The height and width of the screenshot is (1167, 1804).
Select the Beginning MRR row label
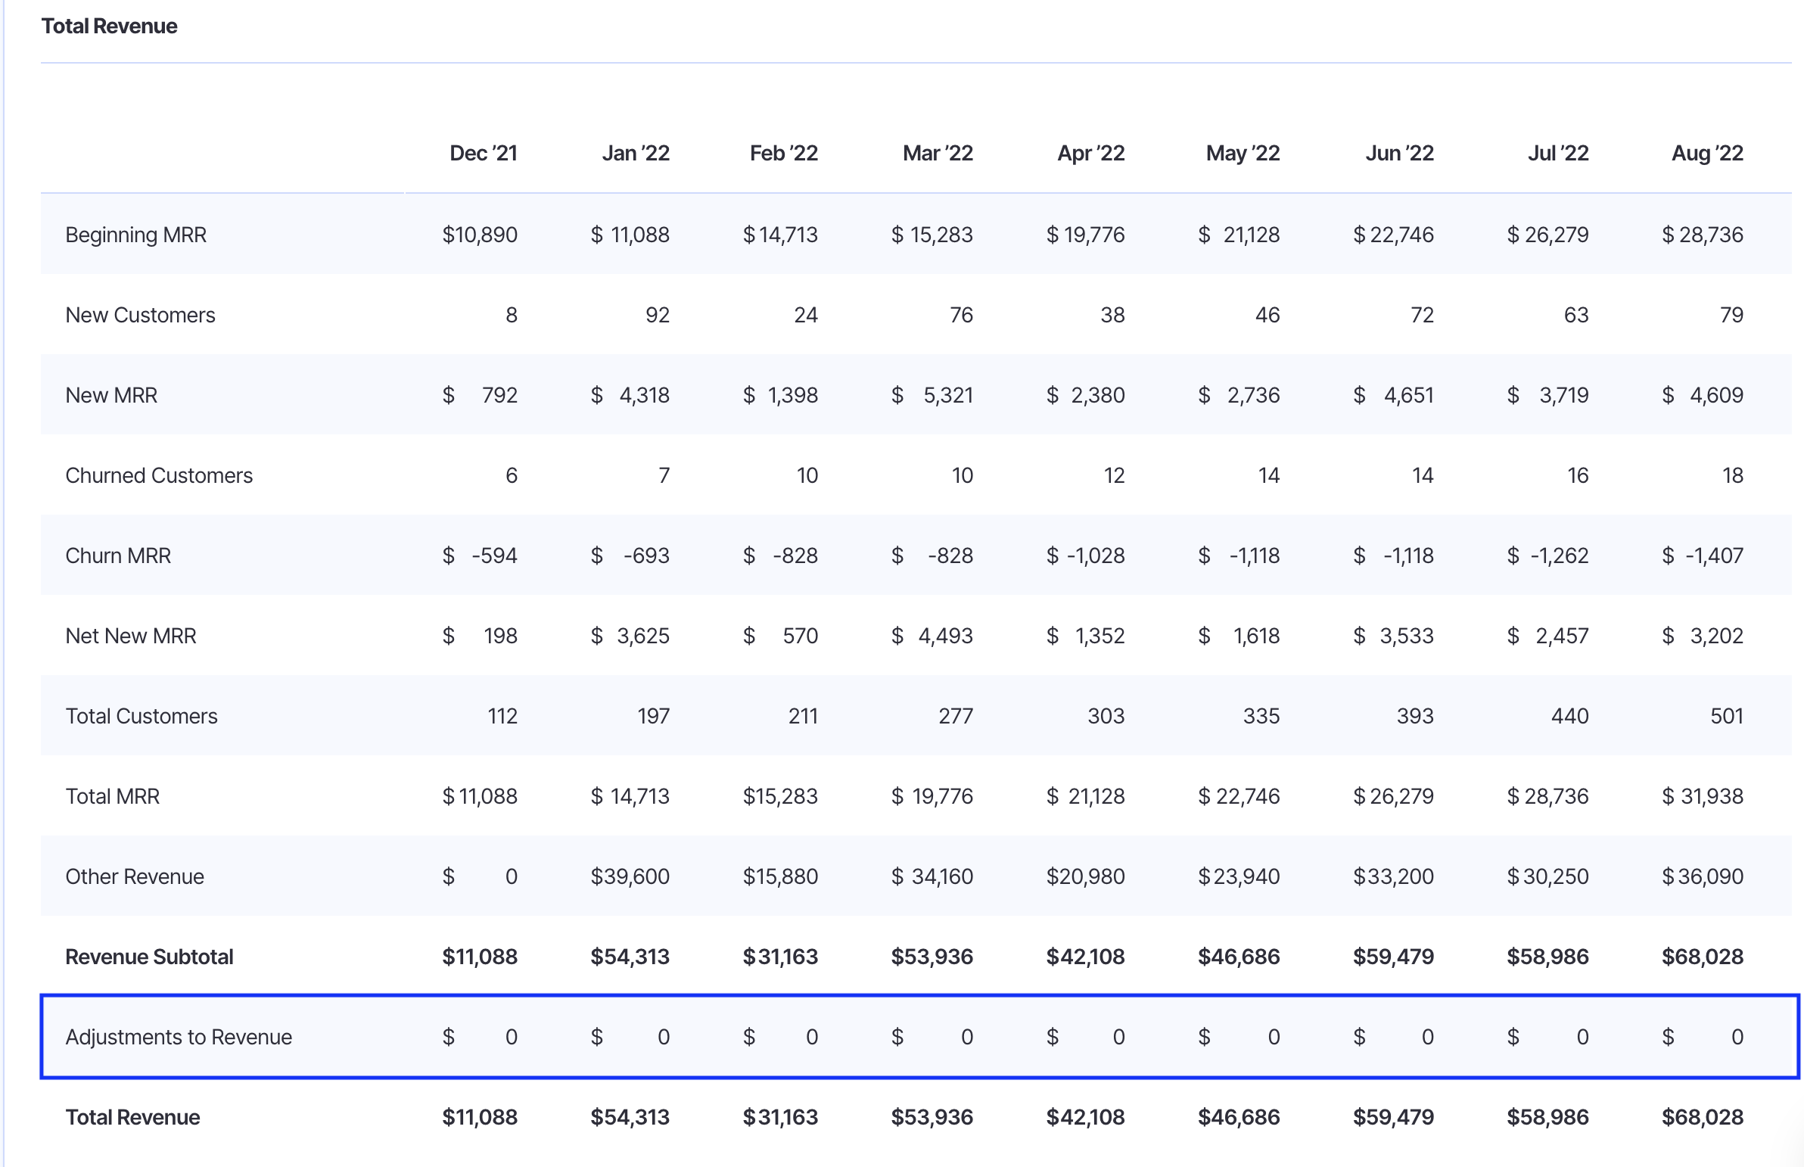(135, 235)
